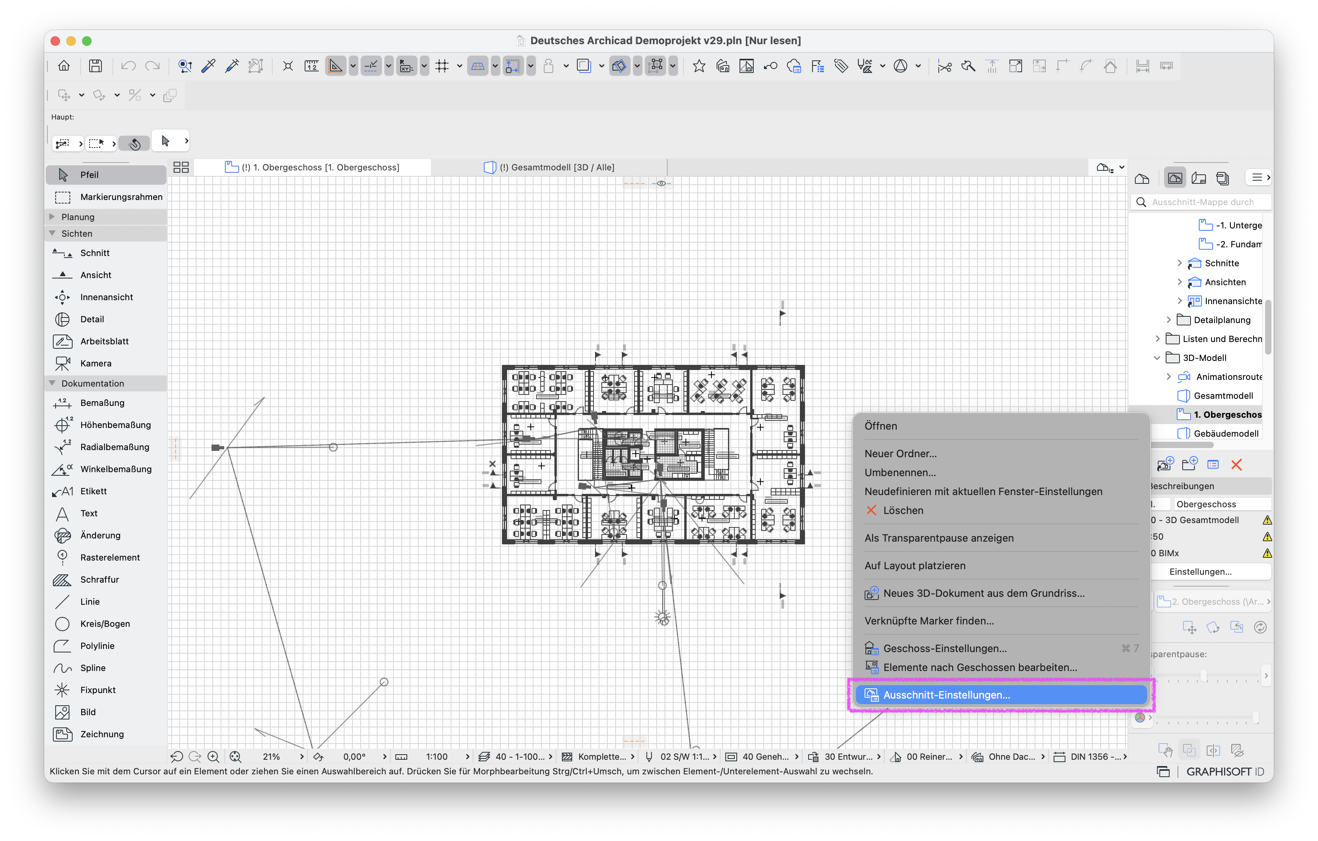Click the Favorites star icon

(699, 66)
